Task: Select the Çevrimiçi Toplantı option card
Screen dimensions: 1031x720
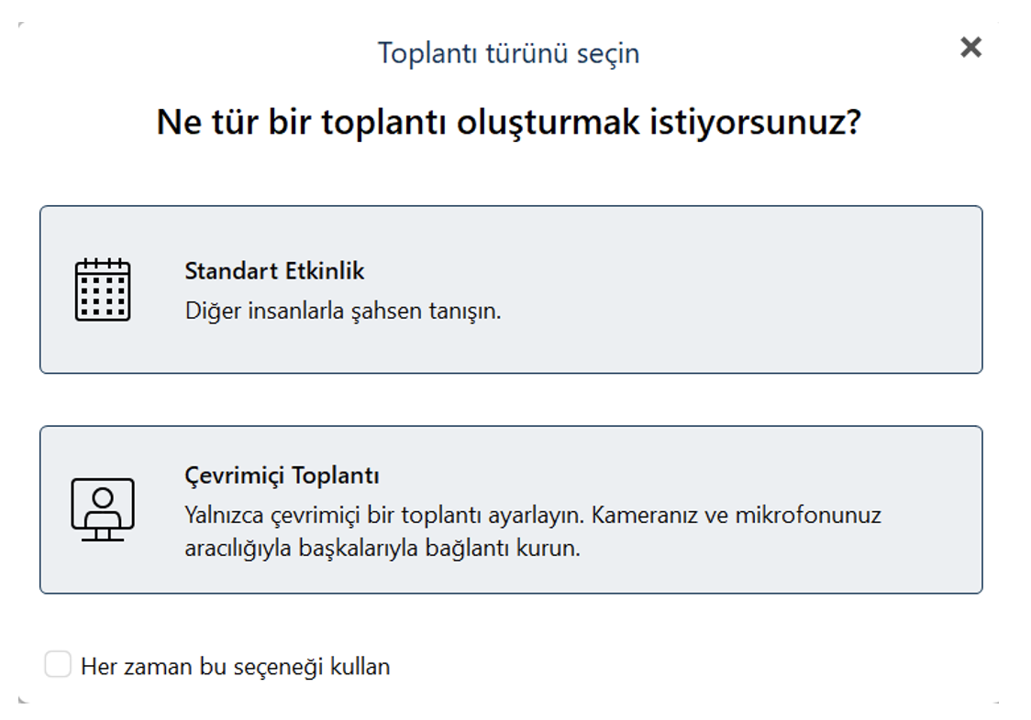Action: (x=511, y=510)
